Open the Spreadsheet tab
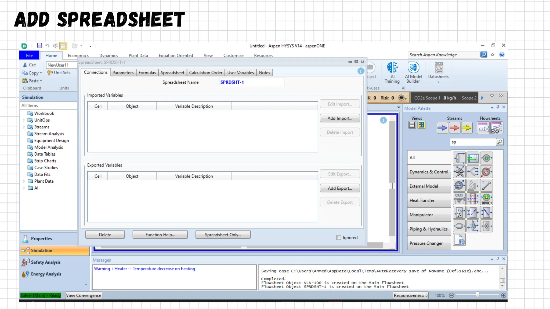550x309 pixels. [x=172, y=73]
